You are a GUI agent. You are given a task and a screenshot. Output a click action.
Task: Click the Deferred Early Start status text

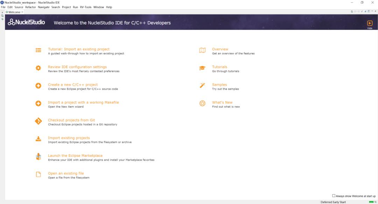click(x=333, y=202)
